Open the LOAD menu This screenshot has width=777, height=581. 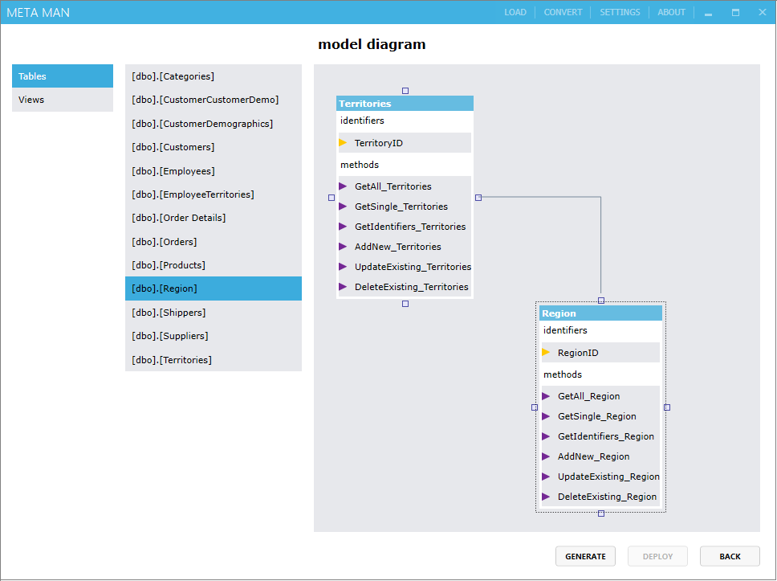pyautogui.click(x=515, y=12)
